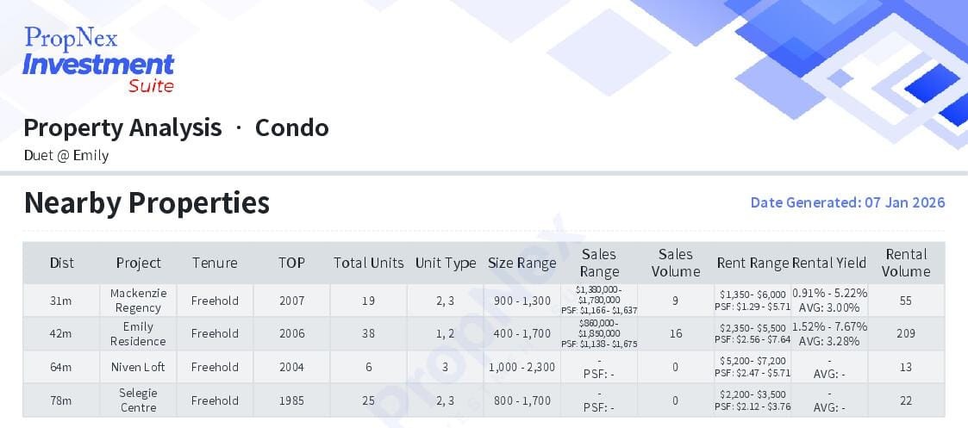Click Mackenzie Regency TOP year 2007
The height and width of the screenshot is (428, 968).
click(x=291, y=301)
